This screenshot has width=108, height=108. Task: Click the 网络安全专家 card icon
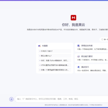click(79, 46)
